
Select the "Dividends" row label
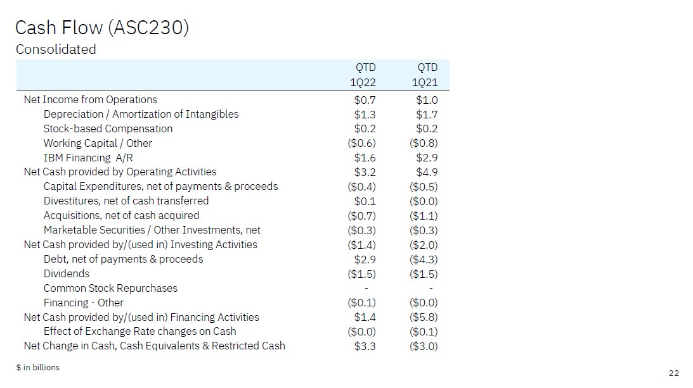click(x=67, y=273)
